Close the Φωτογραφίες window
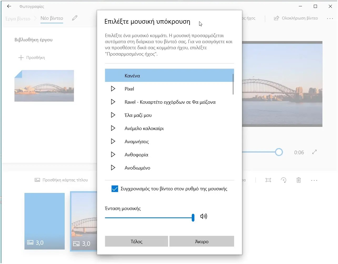Image resolution: width=338 pixels, height=264 pixels. [330, 6]
